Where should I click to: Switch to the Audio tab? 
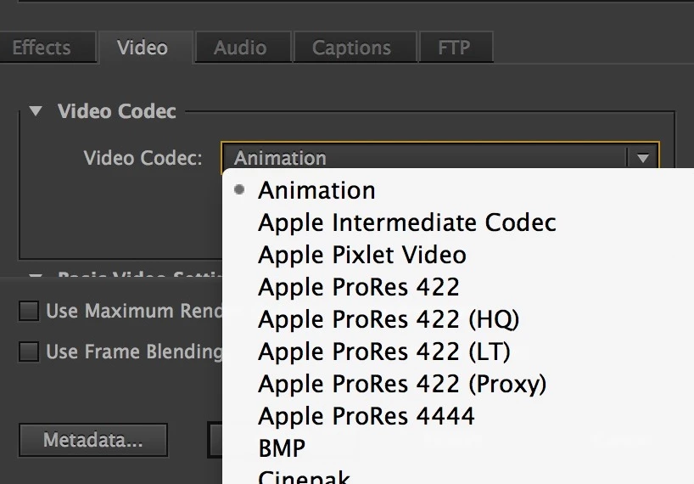coord(240,48)
